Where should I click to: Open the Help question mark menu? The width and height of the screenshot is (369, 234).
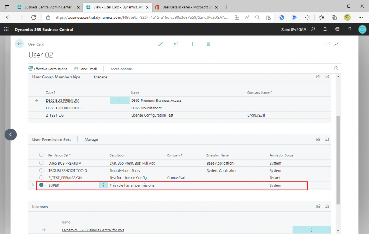point(350,29)
